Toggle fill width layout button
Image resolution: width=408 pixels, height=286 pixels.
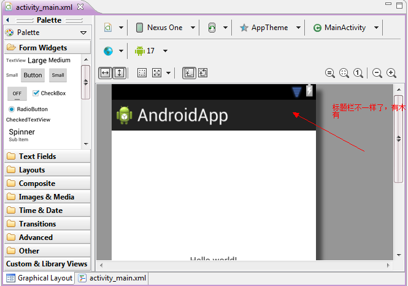pyautogui.click(x=105, y=73)
